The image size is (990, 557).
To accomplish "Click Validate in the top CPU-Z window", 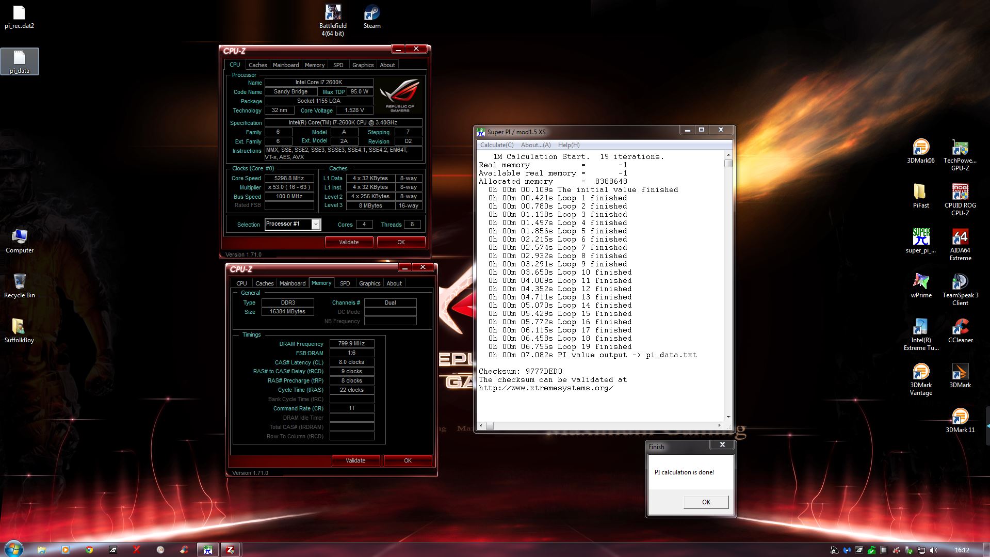I will click(x=349, y=242).
